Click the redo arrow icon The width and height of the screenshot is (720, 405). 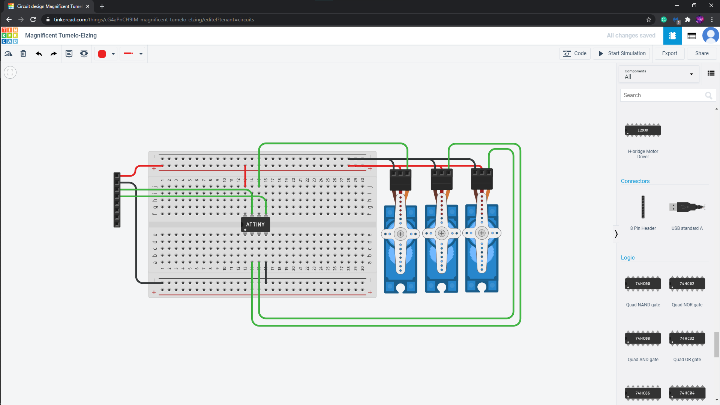(x=53, y=53)
